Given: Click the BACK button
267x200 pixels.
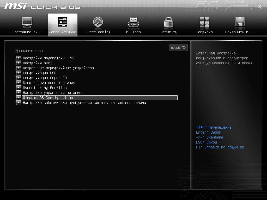Looking at the screenshot, I should (x=178, y=48).
